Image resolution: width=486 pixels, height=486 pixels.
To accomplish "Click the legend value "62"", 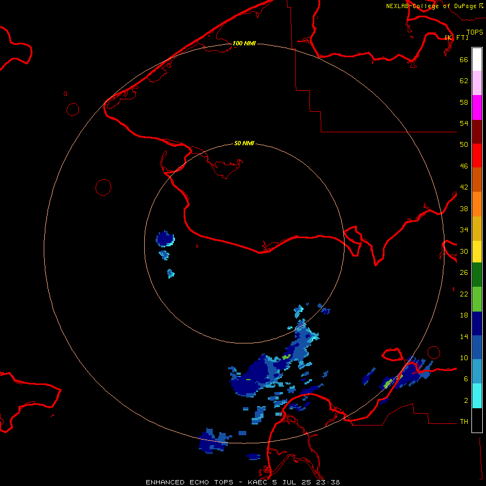I will (x=464, y=81).
